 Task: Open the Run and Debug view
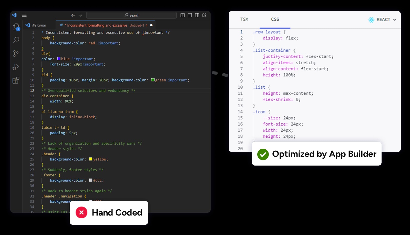click(16, 67)
